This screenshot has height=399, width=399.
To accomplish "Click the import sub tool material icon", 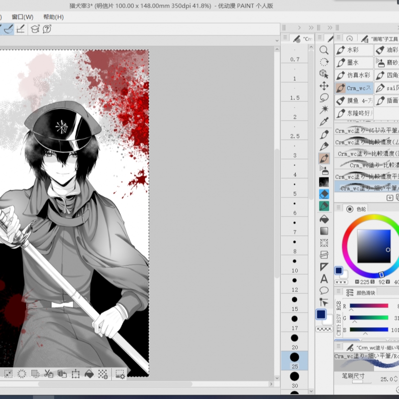I will [390, 198].
